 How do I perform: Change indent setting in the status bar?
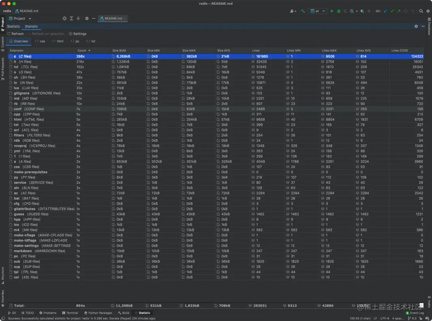pos(398,318)
